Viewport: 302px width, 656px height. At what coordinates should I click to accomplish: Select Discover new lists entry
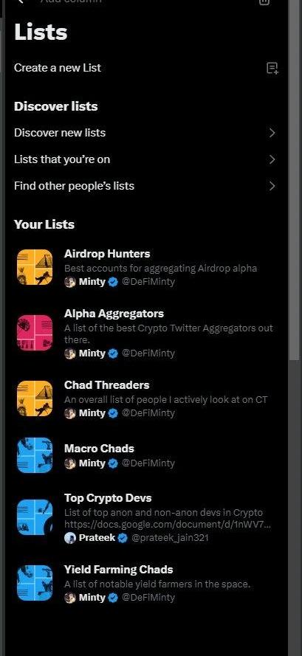click(x=146, y=133)
